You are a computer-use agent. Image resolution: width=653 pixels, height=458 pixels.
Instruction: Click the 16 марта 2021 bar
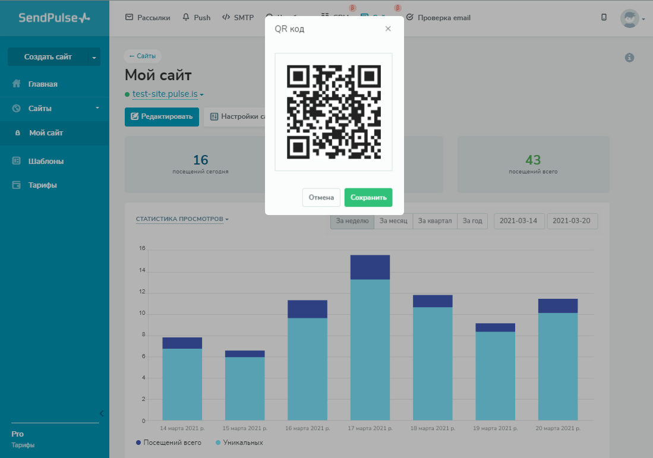(x=307, y=360)
